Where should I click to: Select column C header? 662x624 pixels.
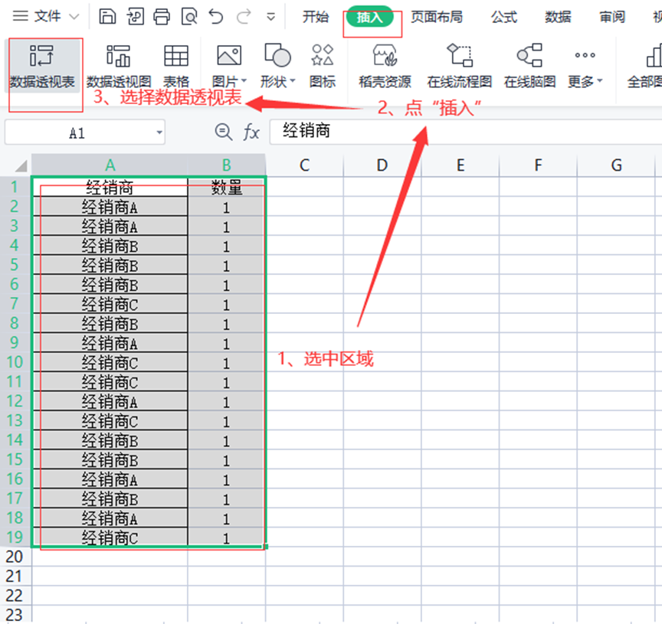click(x=304, y=165)
